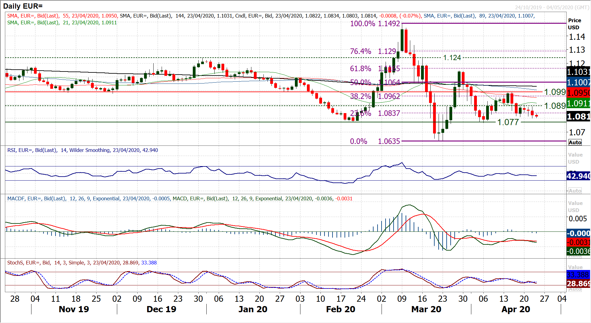Click the 0.005 MACD axis label
The width and height of the screenshot is (591, 323).
[578, 219]
